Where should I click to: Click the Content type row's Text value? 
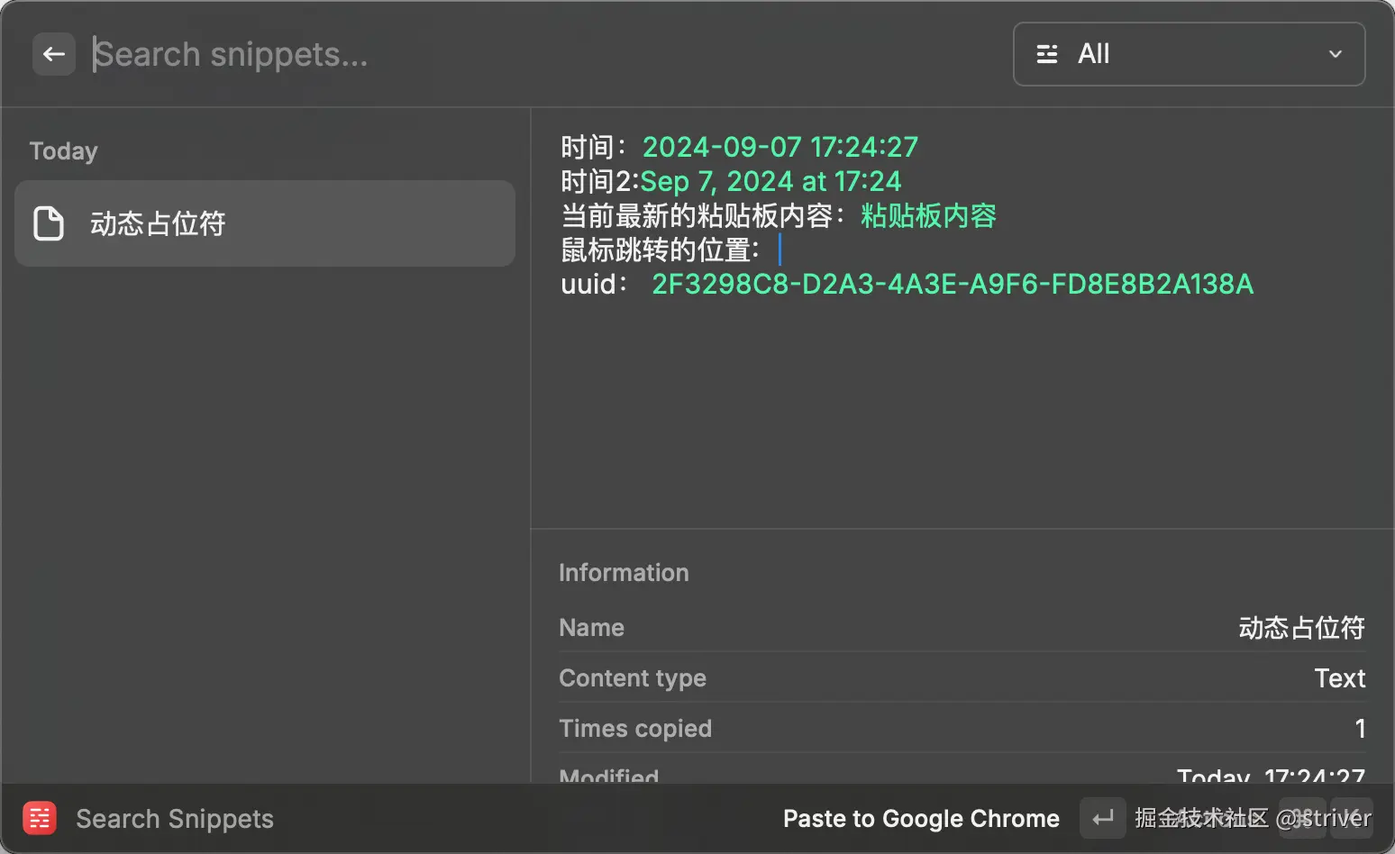point(1339,677)
